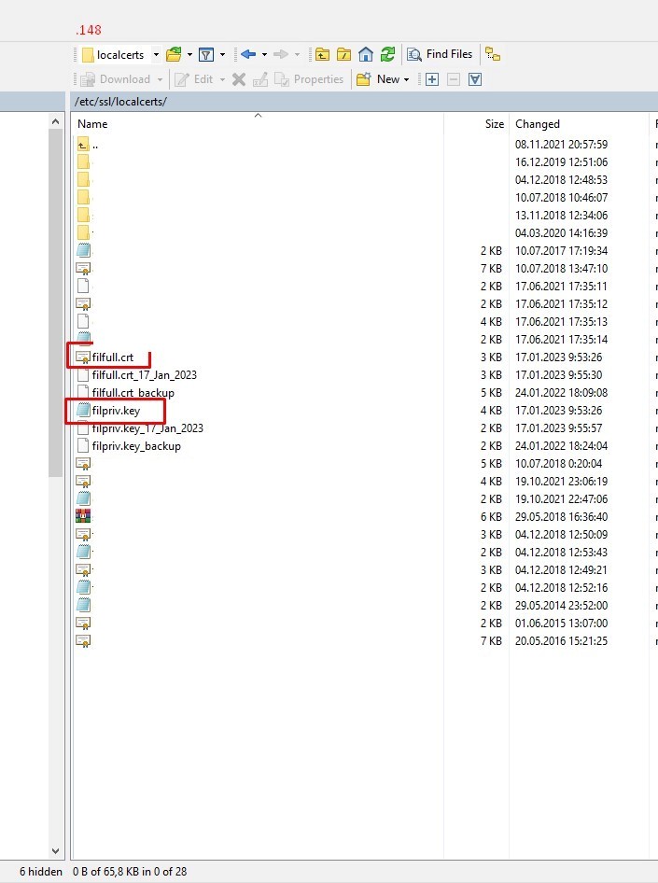Go to parent directory icon

[x=322, y=55]
